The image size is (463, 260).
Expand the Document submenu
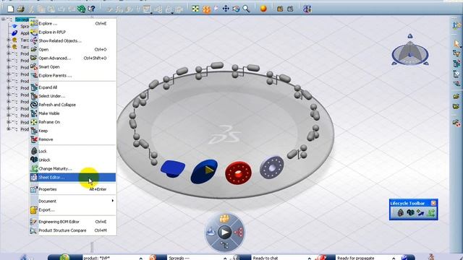tap(72, 201)
